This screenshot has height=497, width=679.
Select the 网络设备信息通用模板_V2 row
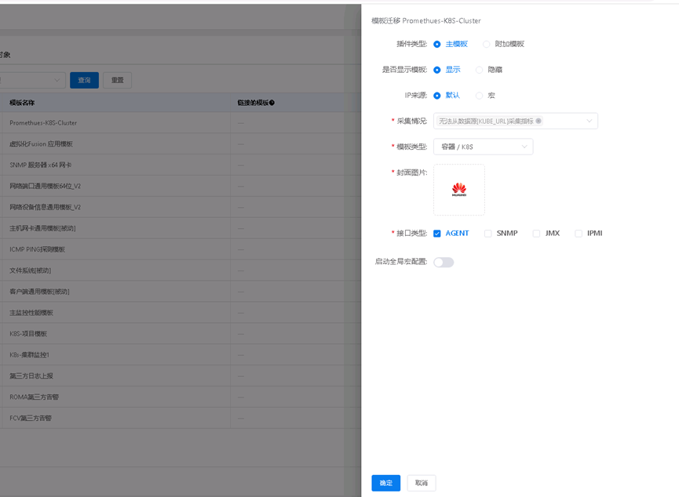click(180, 207)
